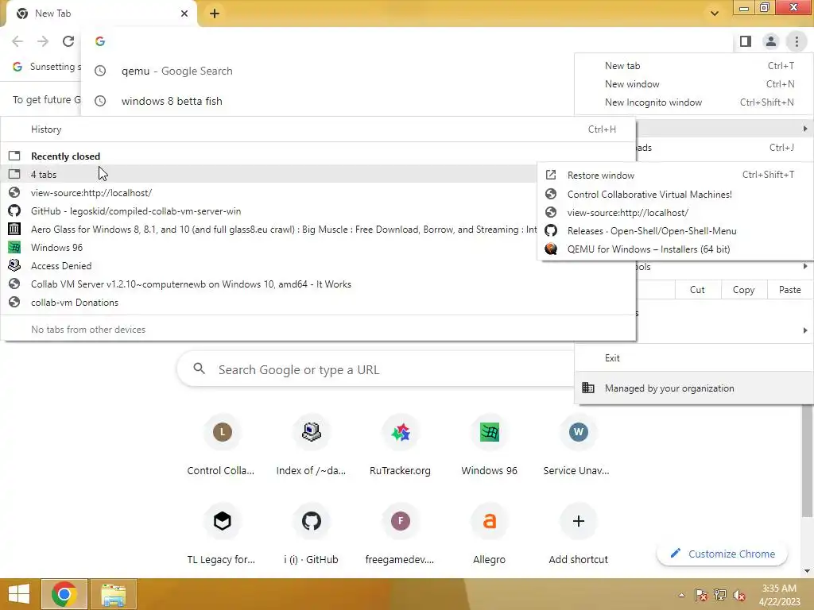Click the Add shortcut plus tile
Screen dimensions: 814x610
(578, 535)
